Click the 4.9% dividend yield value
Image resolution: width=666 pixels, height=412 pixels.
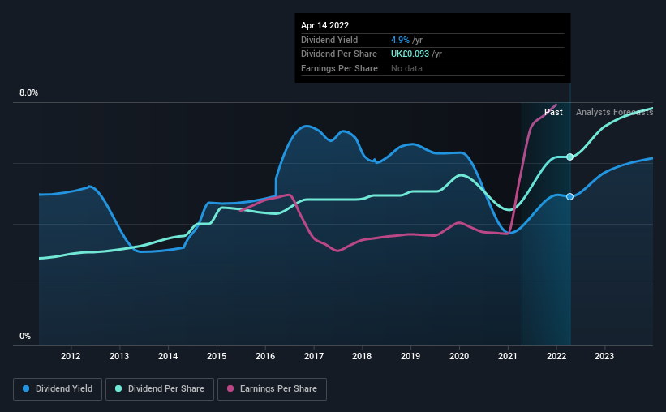coord(400,40)
